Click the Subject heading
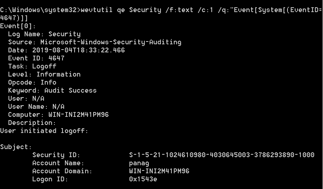 pyautogui.click(x=16, y=147)
